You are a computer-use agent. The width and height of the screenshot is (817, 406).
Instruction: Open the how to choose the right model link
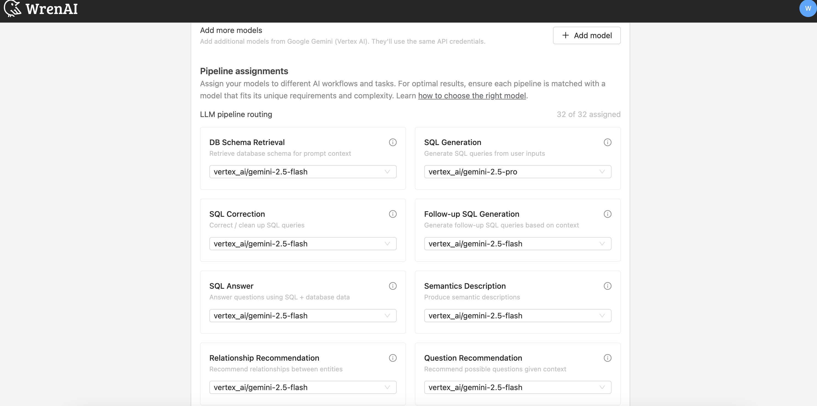point(472,96)
